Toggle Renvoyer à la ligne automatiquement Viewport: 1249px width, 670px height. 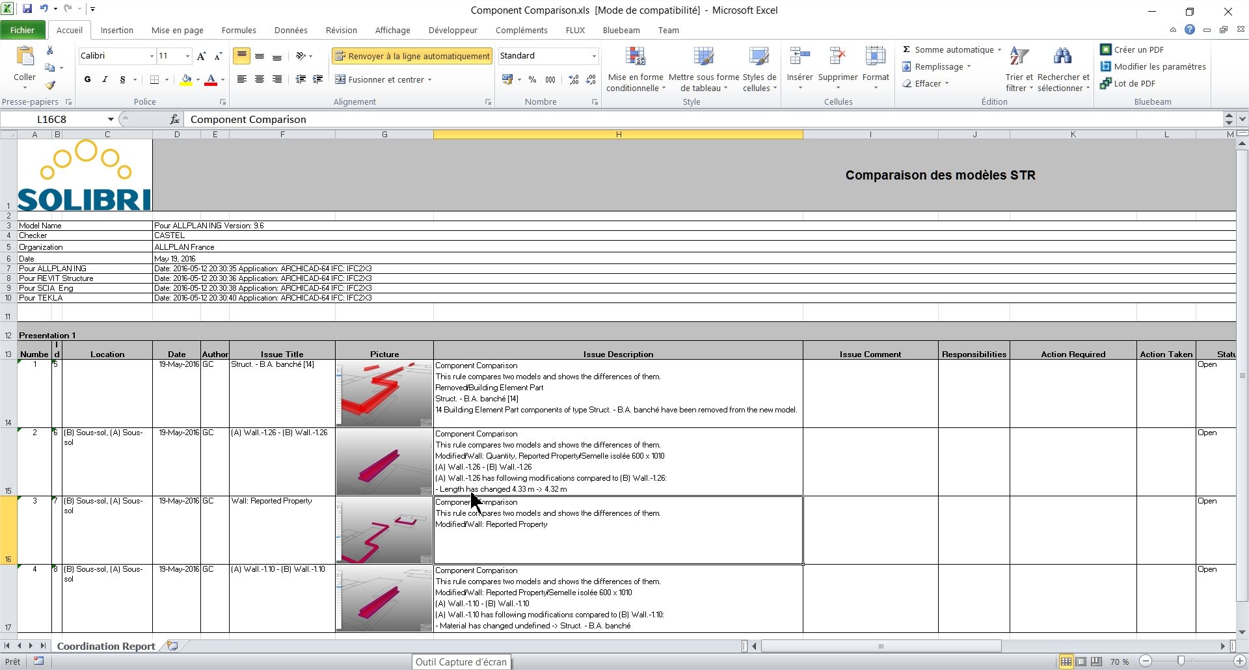[412, 56]
